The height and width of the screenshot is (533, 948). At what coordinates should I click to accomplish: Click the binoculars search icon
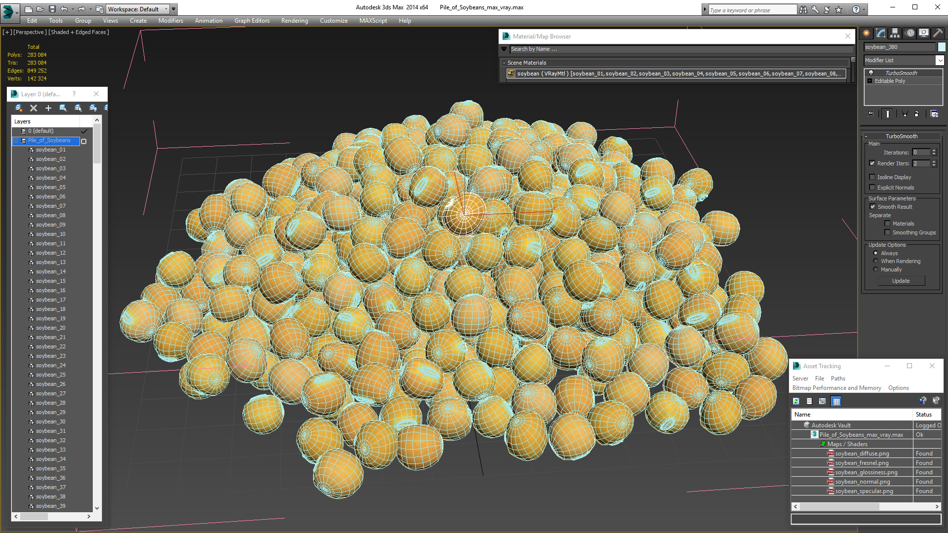click(803, 9)
